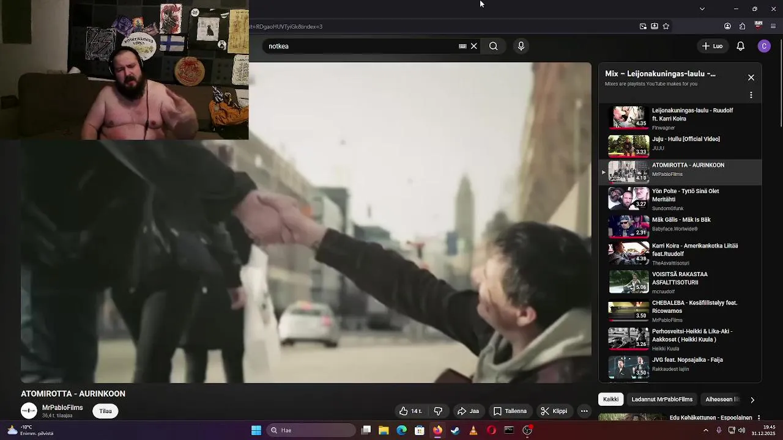Open options for Edu Kehäkettunen video

click(759, 418)
